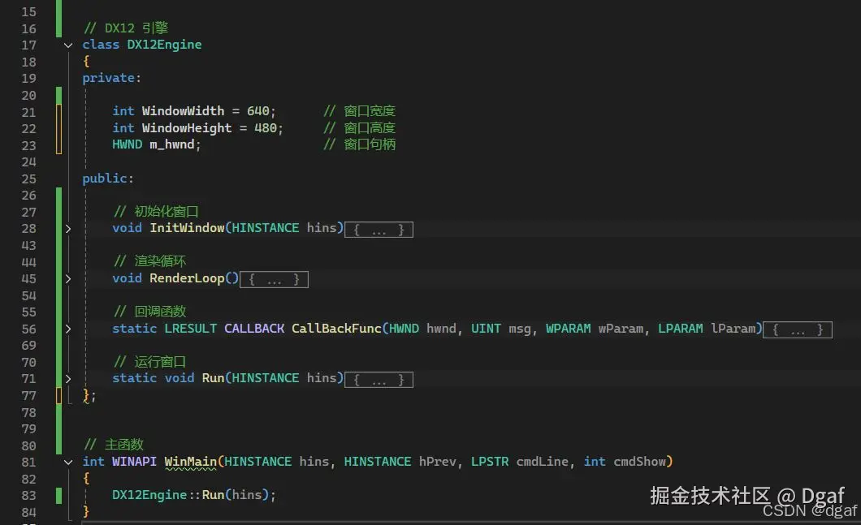Click the class closing brace on line 77
Viewport: 861px width, 525px height.
tap(86, 395)
